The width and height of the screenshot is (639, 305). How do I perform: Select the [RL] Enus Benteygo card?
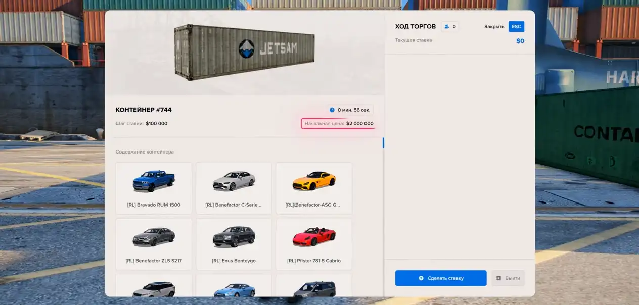[x=234, y=244]
